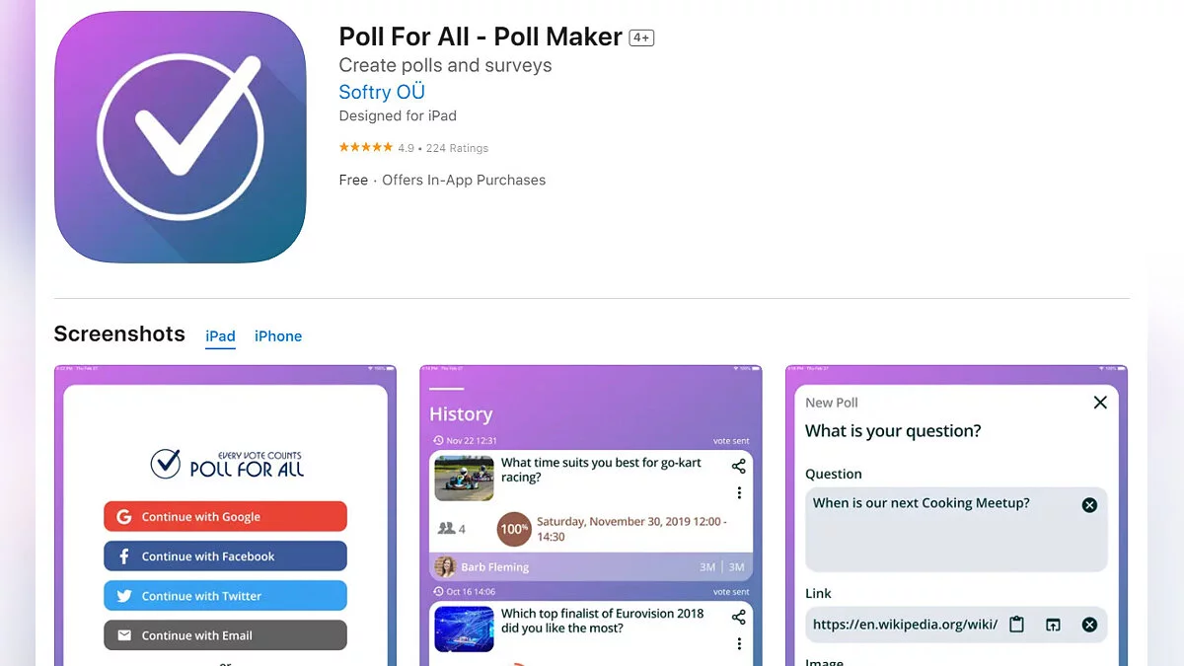Viewport: 1184px width, 666px height.
Task: Switch to iPad screenshots tab
Action: [220, 336]
